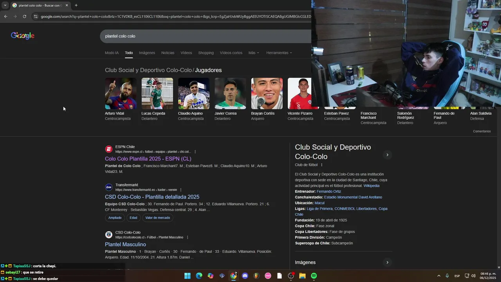This screenshot has height=282, width=501.
Task: Open the Windows Start menu
Action: pyautogui.click(x=187, y=276)
